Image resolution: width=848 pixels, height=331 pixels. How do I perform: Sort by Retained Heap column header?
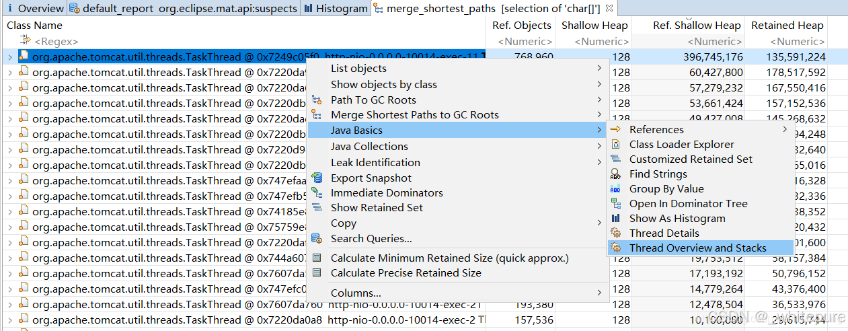coord(787,26)
